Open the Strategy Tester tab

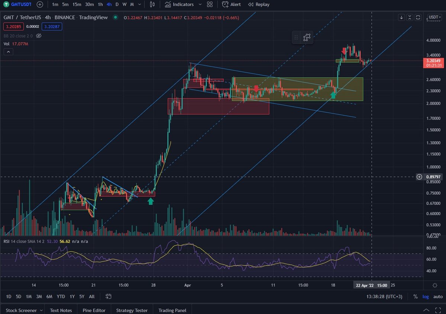132,310
